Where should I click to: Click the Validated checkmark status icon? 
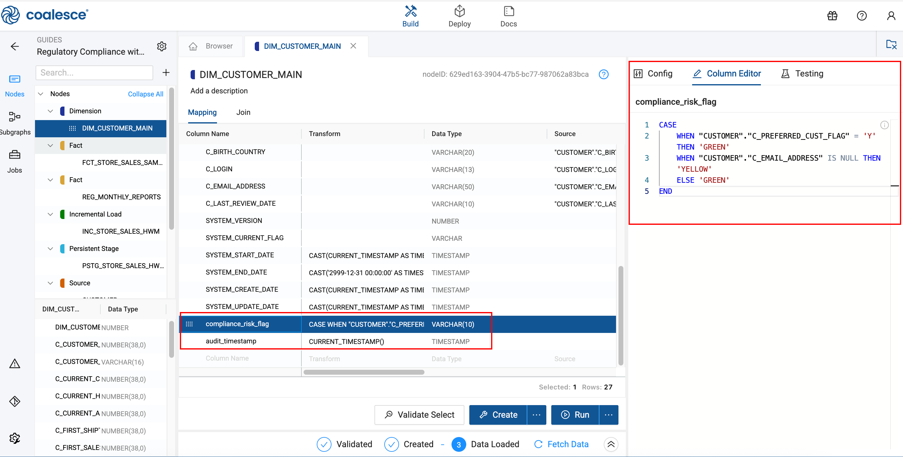(324, 444)
